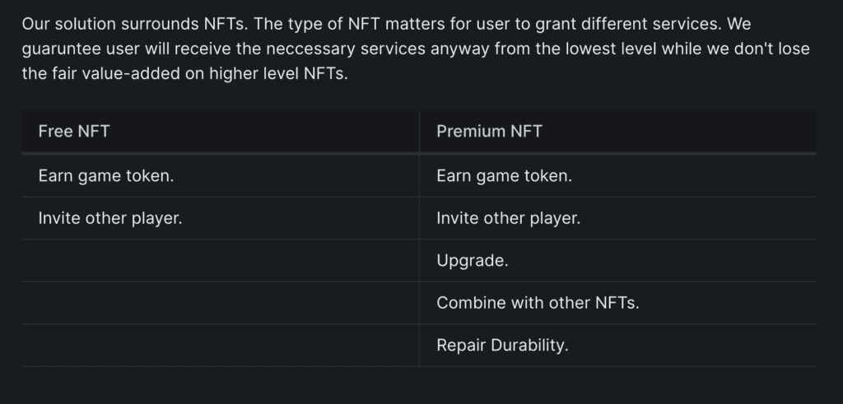Image resolution: width=843 pixels, height=404 pixels.
Task: Click 'Combine with other NFTs.' cell
Action: (538, 303)
